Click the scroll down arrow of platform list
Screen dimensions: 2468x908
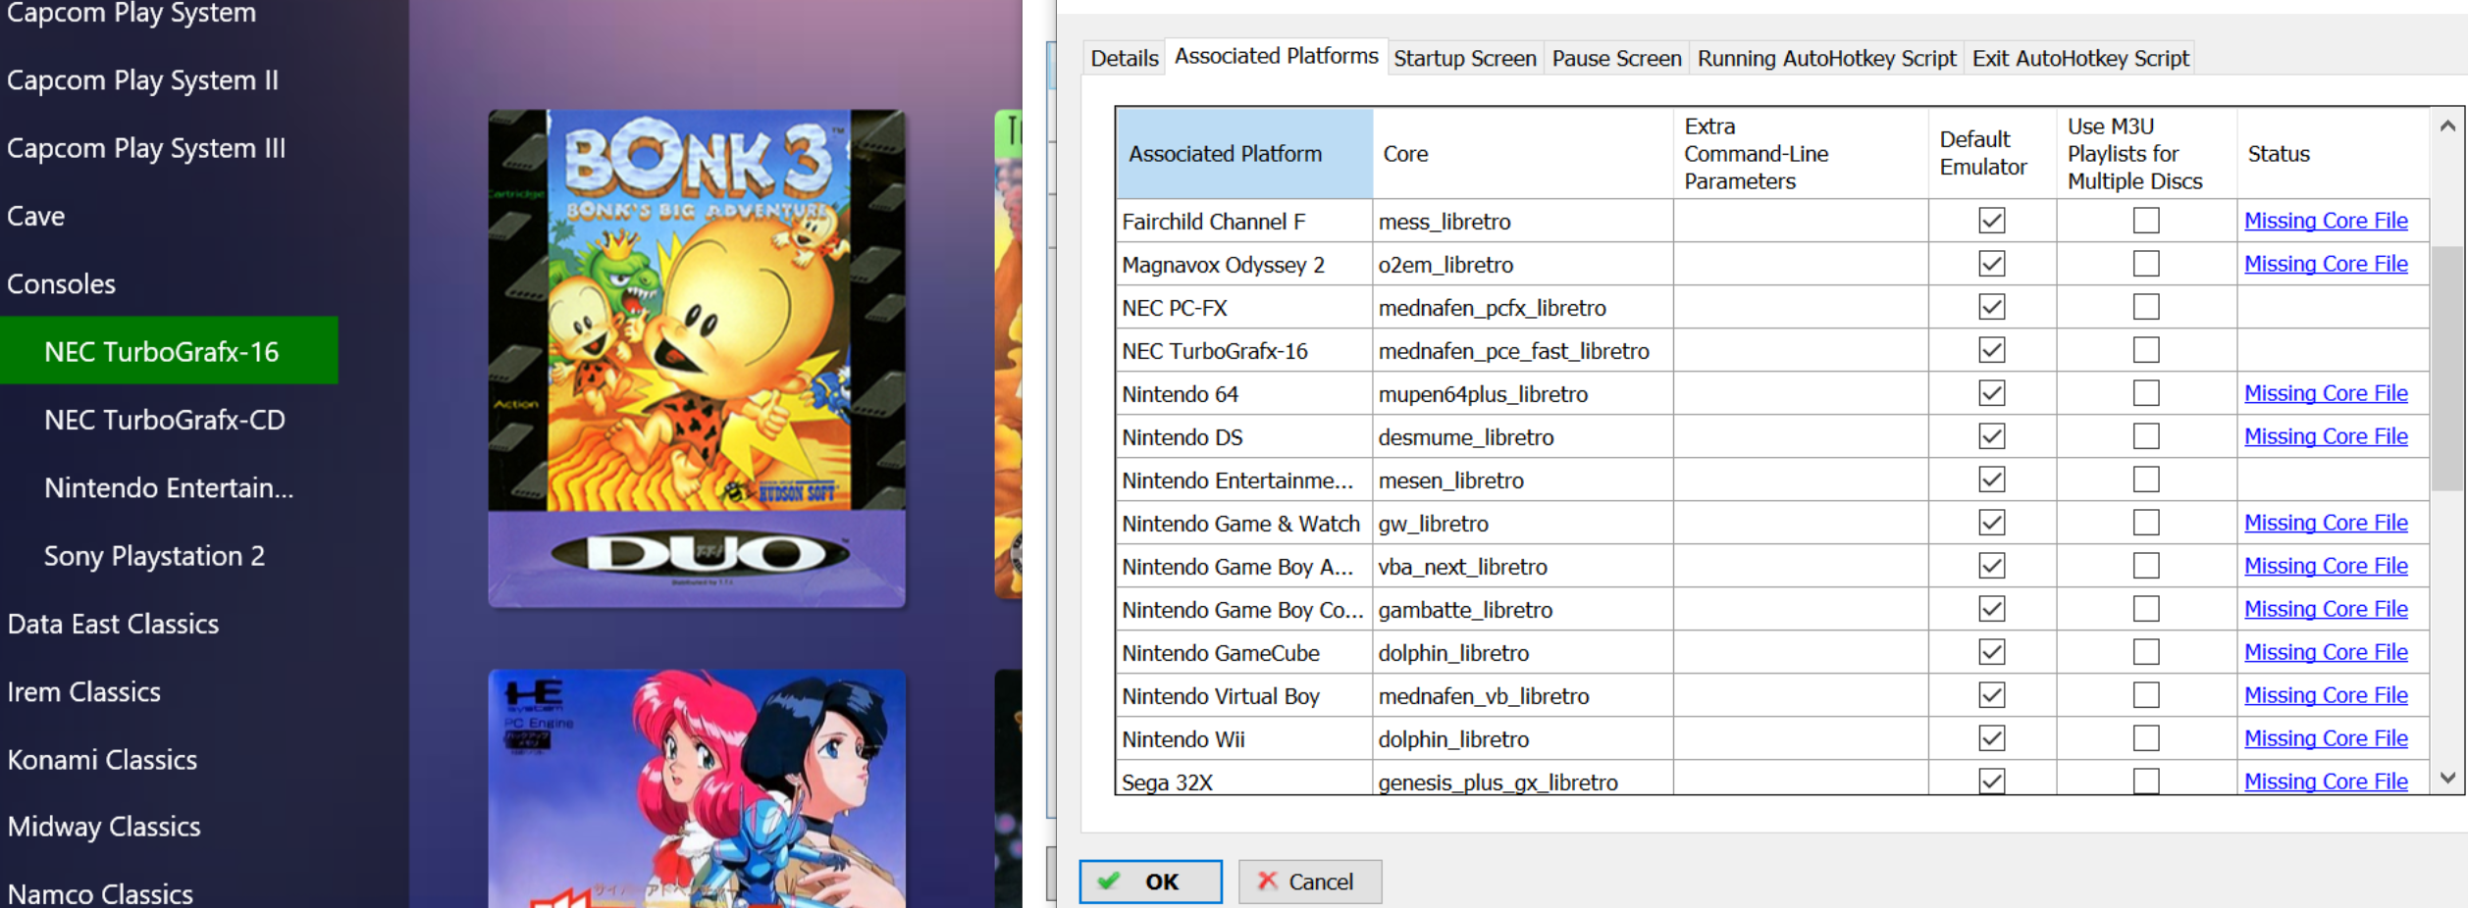point(2447,778)
